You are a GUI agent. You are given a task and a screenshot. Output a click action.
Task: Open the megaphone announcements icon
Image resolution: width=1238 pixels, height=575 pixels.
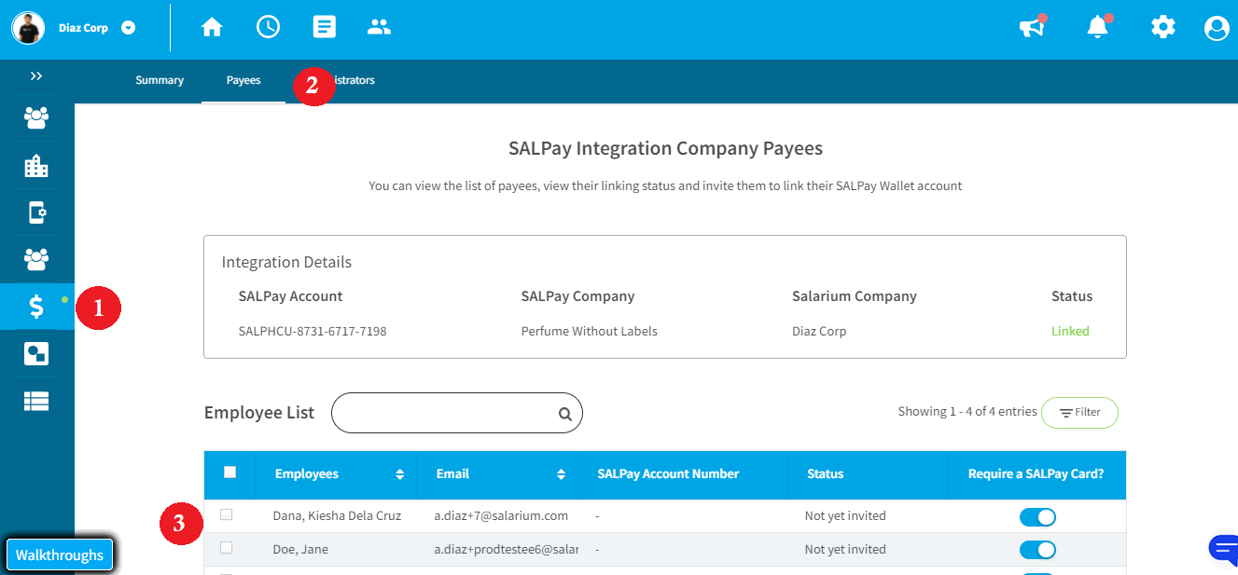tap(1032, 27)
